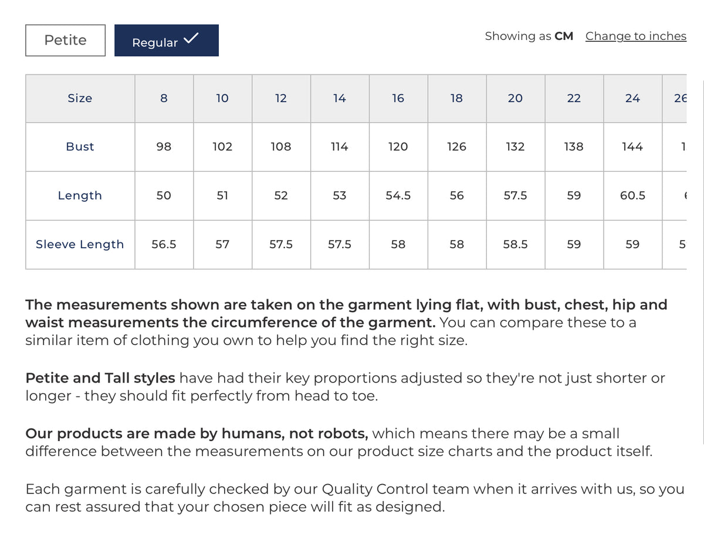Switch units via Change to inches
The image size is (704, 548).
point(636,36)
